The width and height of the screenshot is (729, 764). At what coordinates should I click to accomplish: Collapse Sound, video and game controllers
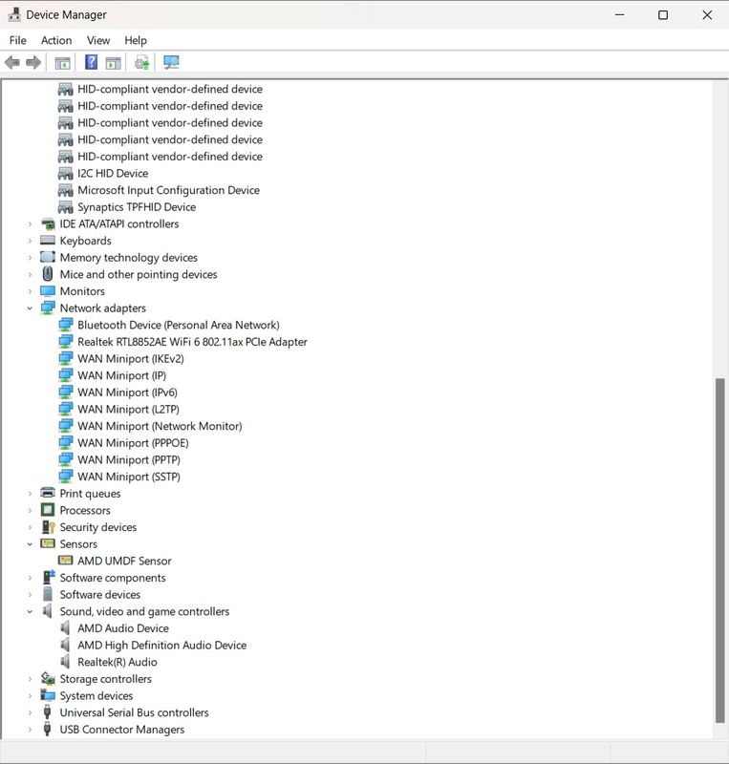click(x=30, y=611)
